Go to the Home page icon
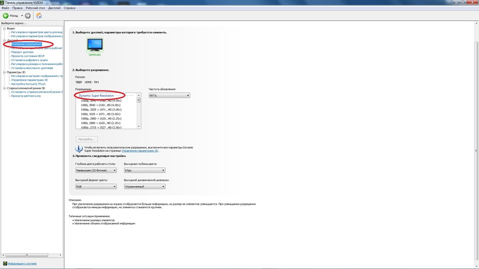 [39, 16]
